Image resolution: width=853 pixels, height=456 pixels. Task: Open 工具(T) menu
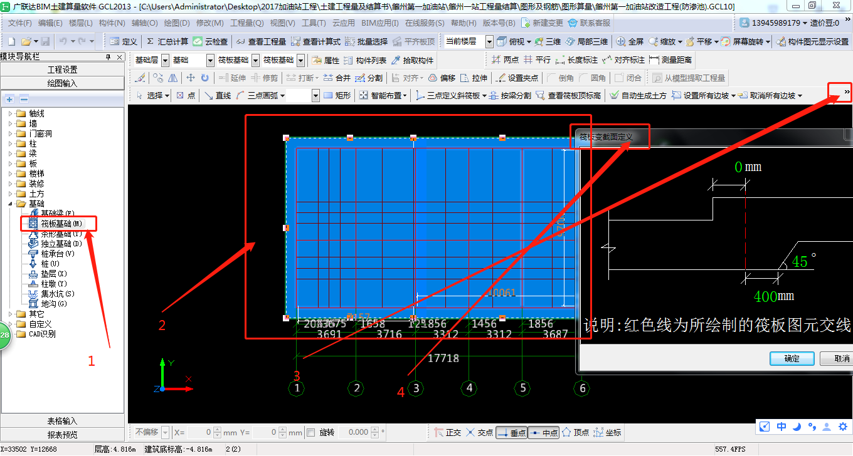point(314,23)
